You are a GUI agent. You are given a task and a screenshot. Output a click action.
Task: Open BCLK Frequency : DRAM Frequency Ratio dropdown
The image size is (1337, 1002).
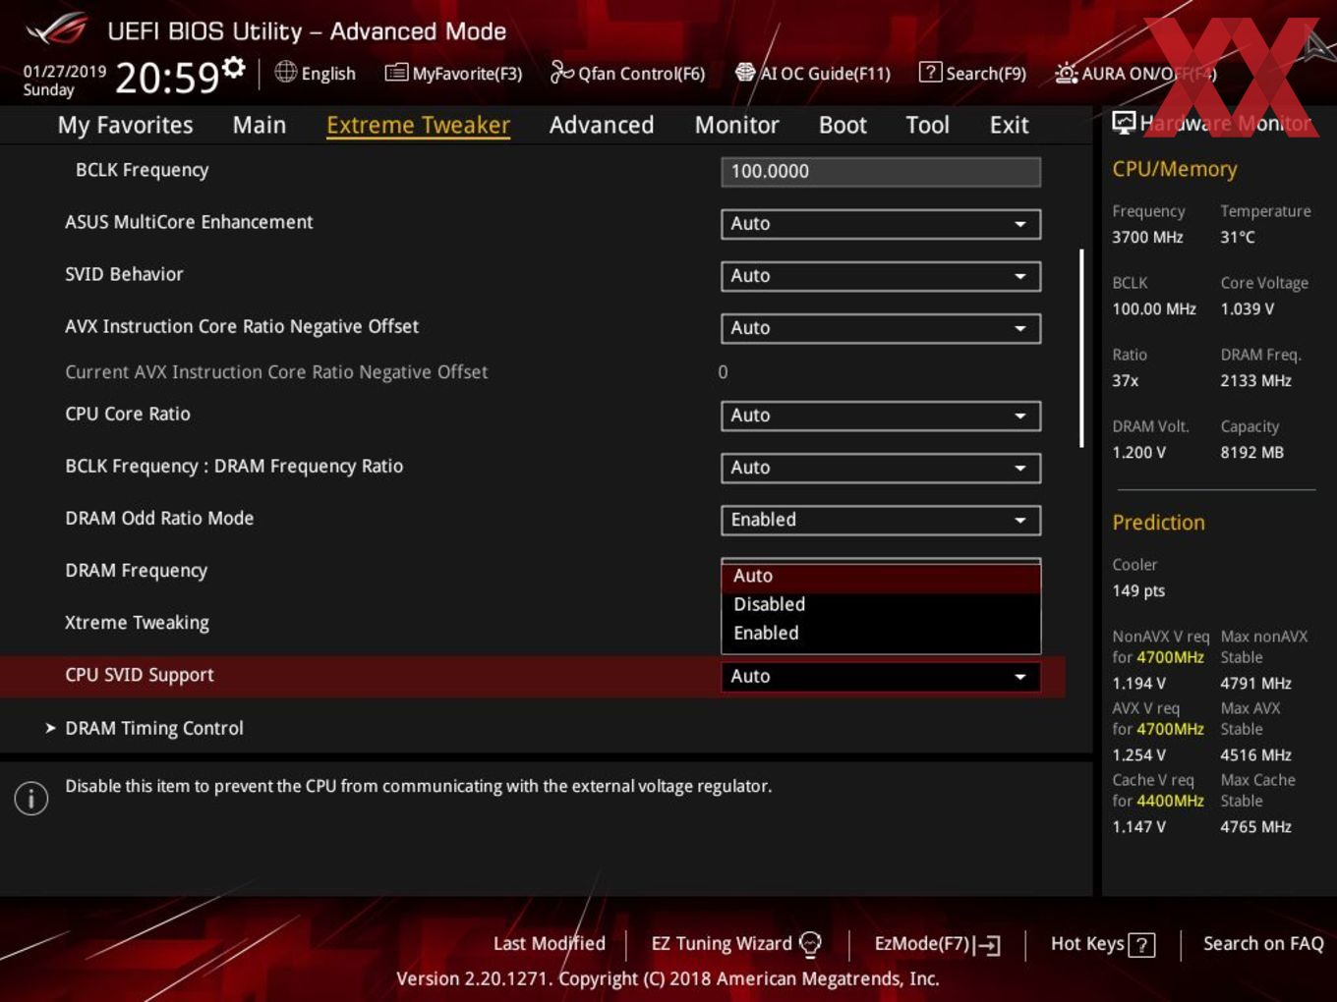click(x=881, y=468)
